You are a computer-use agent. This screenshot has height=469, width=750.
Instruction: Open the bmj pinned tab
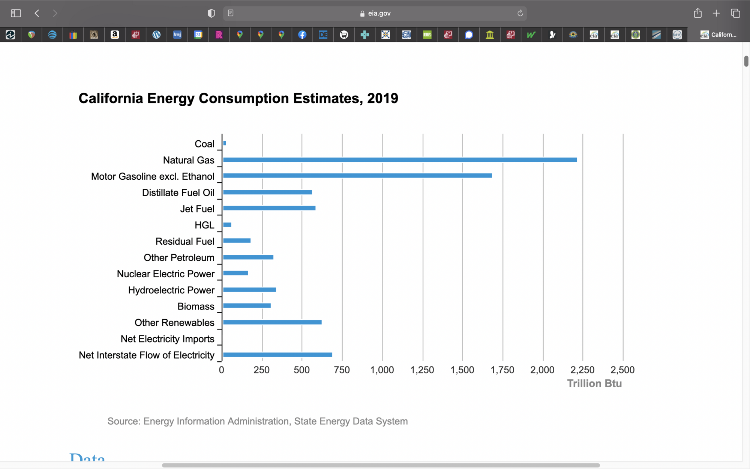tap(177, 35)
